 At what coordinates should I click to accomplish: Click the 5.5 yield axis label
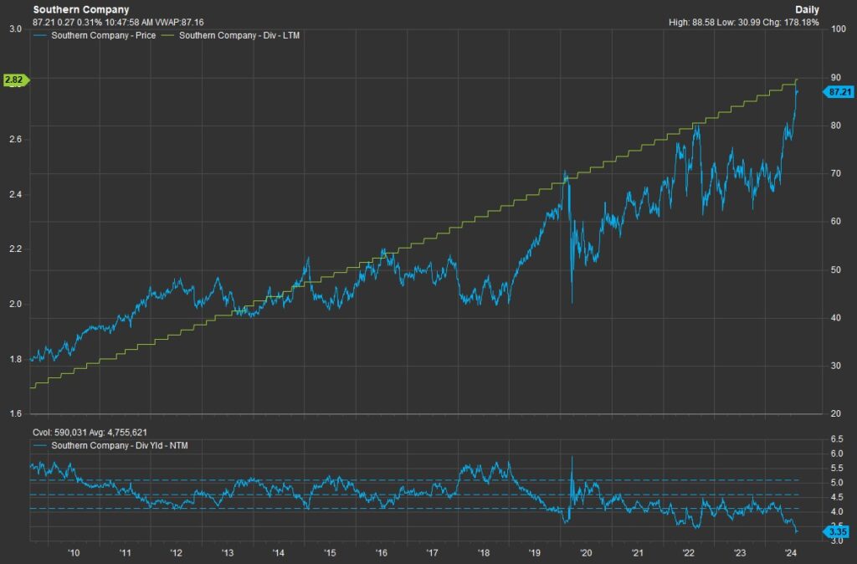click(837, 469)
